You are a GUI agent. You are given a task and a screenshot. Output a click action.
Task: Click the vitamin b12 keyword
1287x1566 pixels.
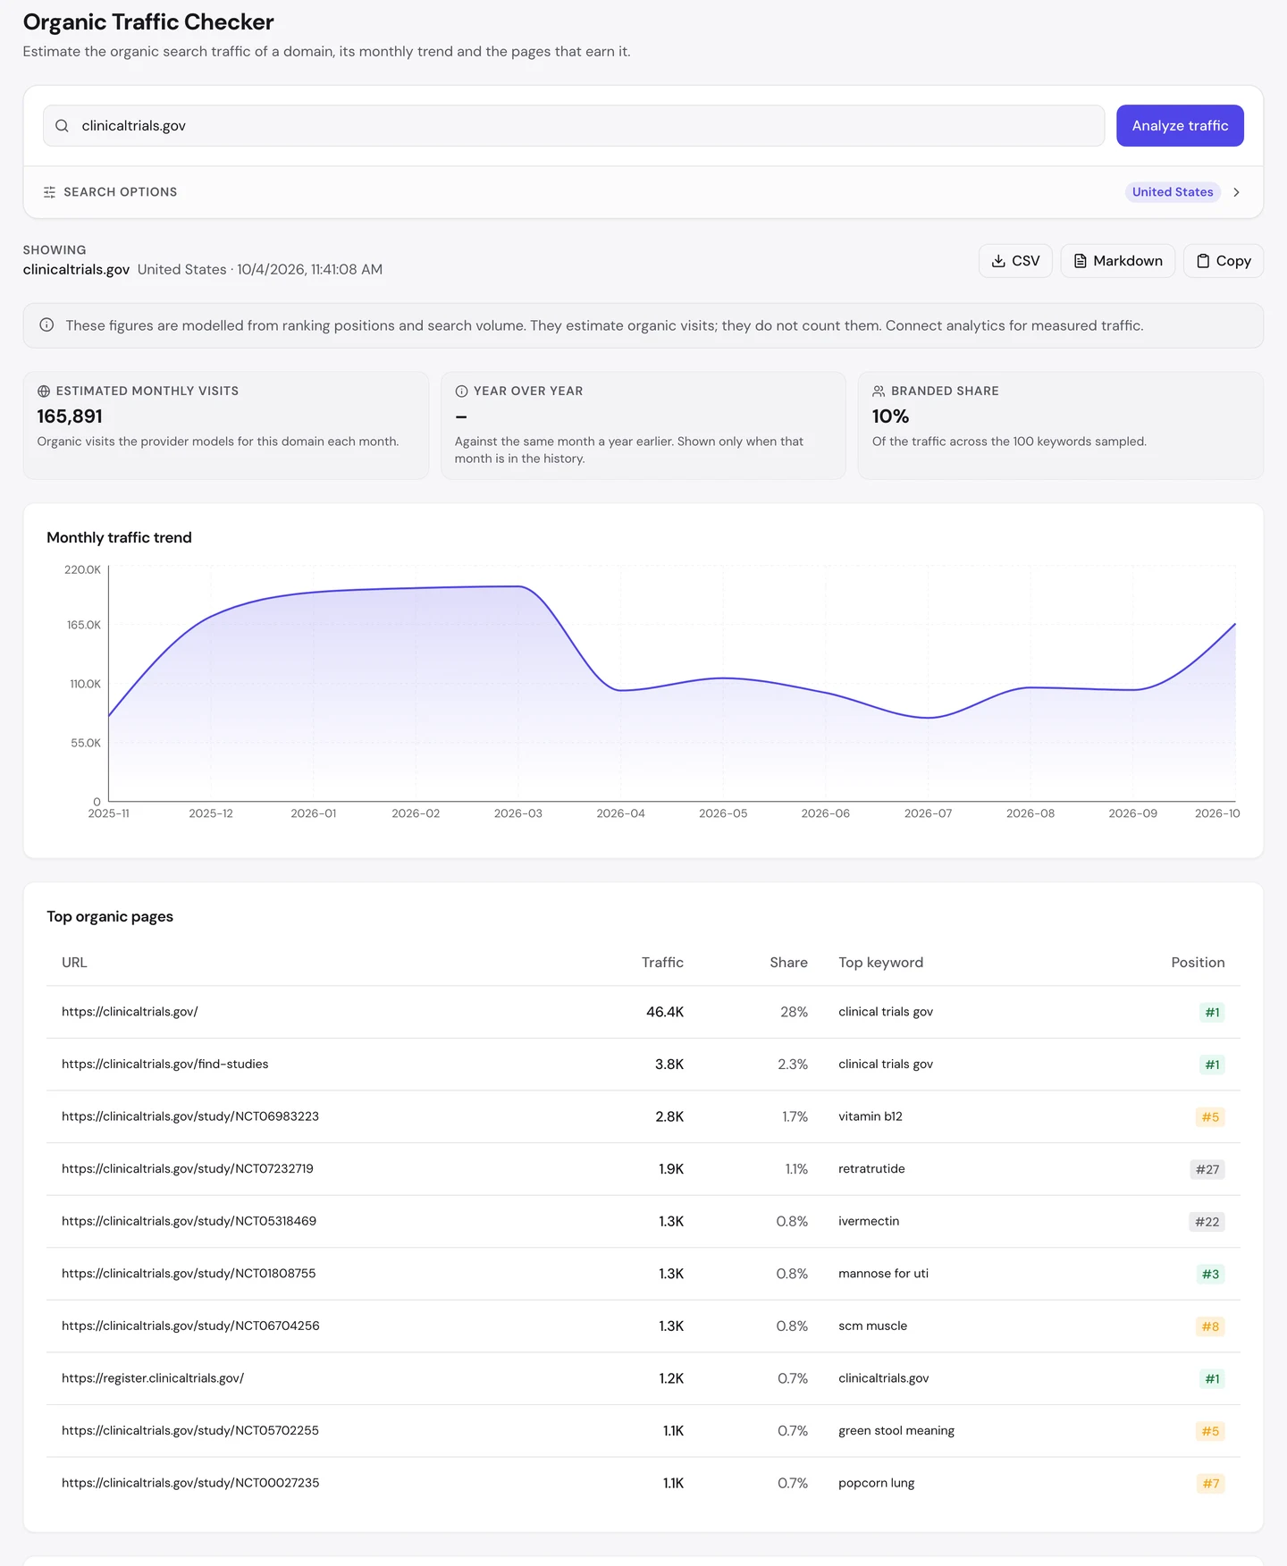[871, 1116]
